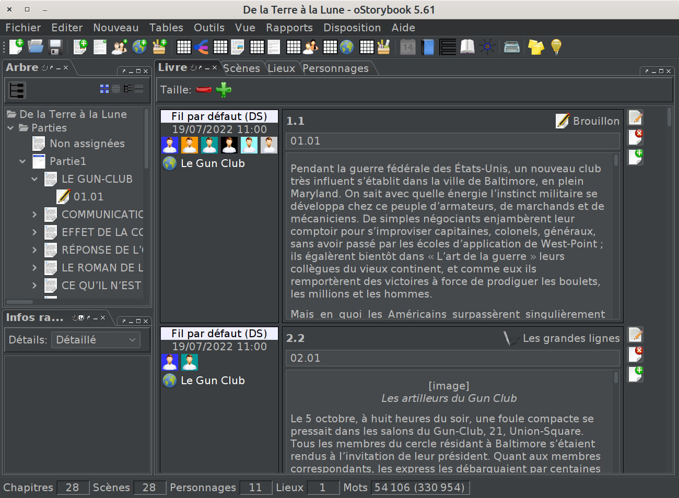The width and height of the screenshot is (679, 498).
Task: Add a new item via pencil-box plus icon
Action: (159, 47)
